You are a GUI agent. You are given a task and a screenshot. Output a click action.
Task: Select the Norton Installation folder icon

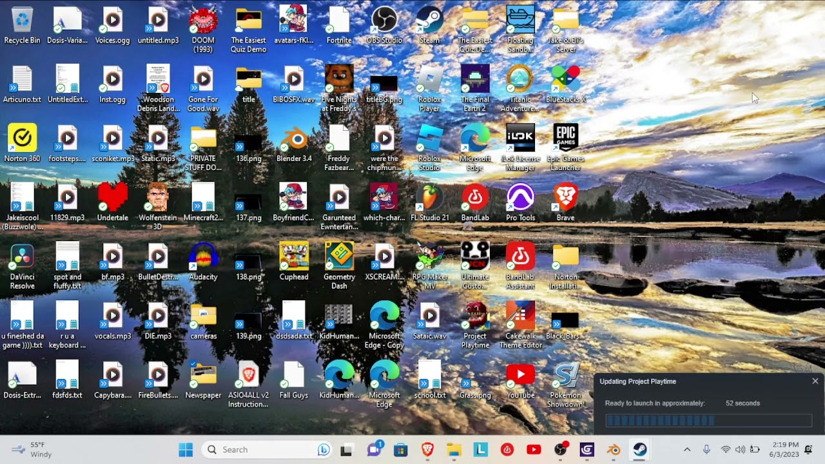565,267
